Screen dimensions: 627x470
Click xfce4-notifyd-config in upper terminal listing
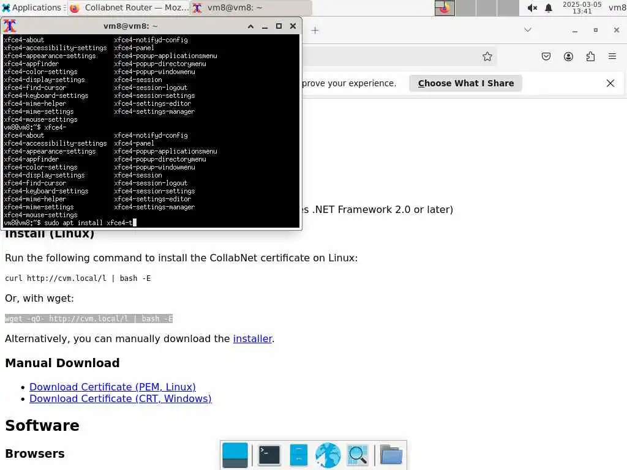(151, 40)
